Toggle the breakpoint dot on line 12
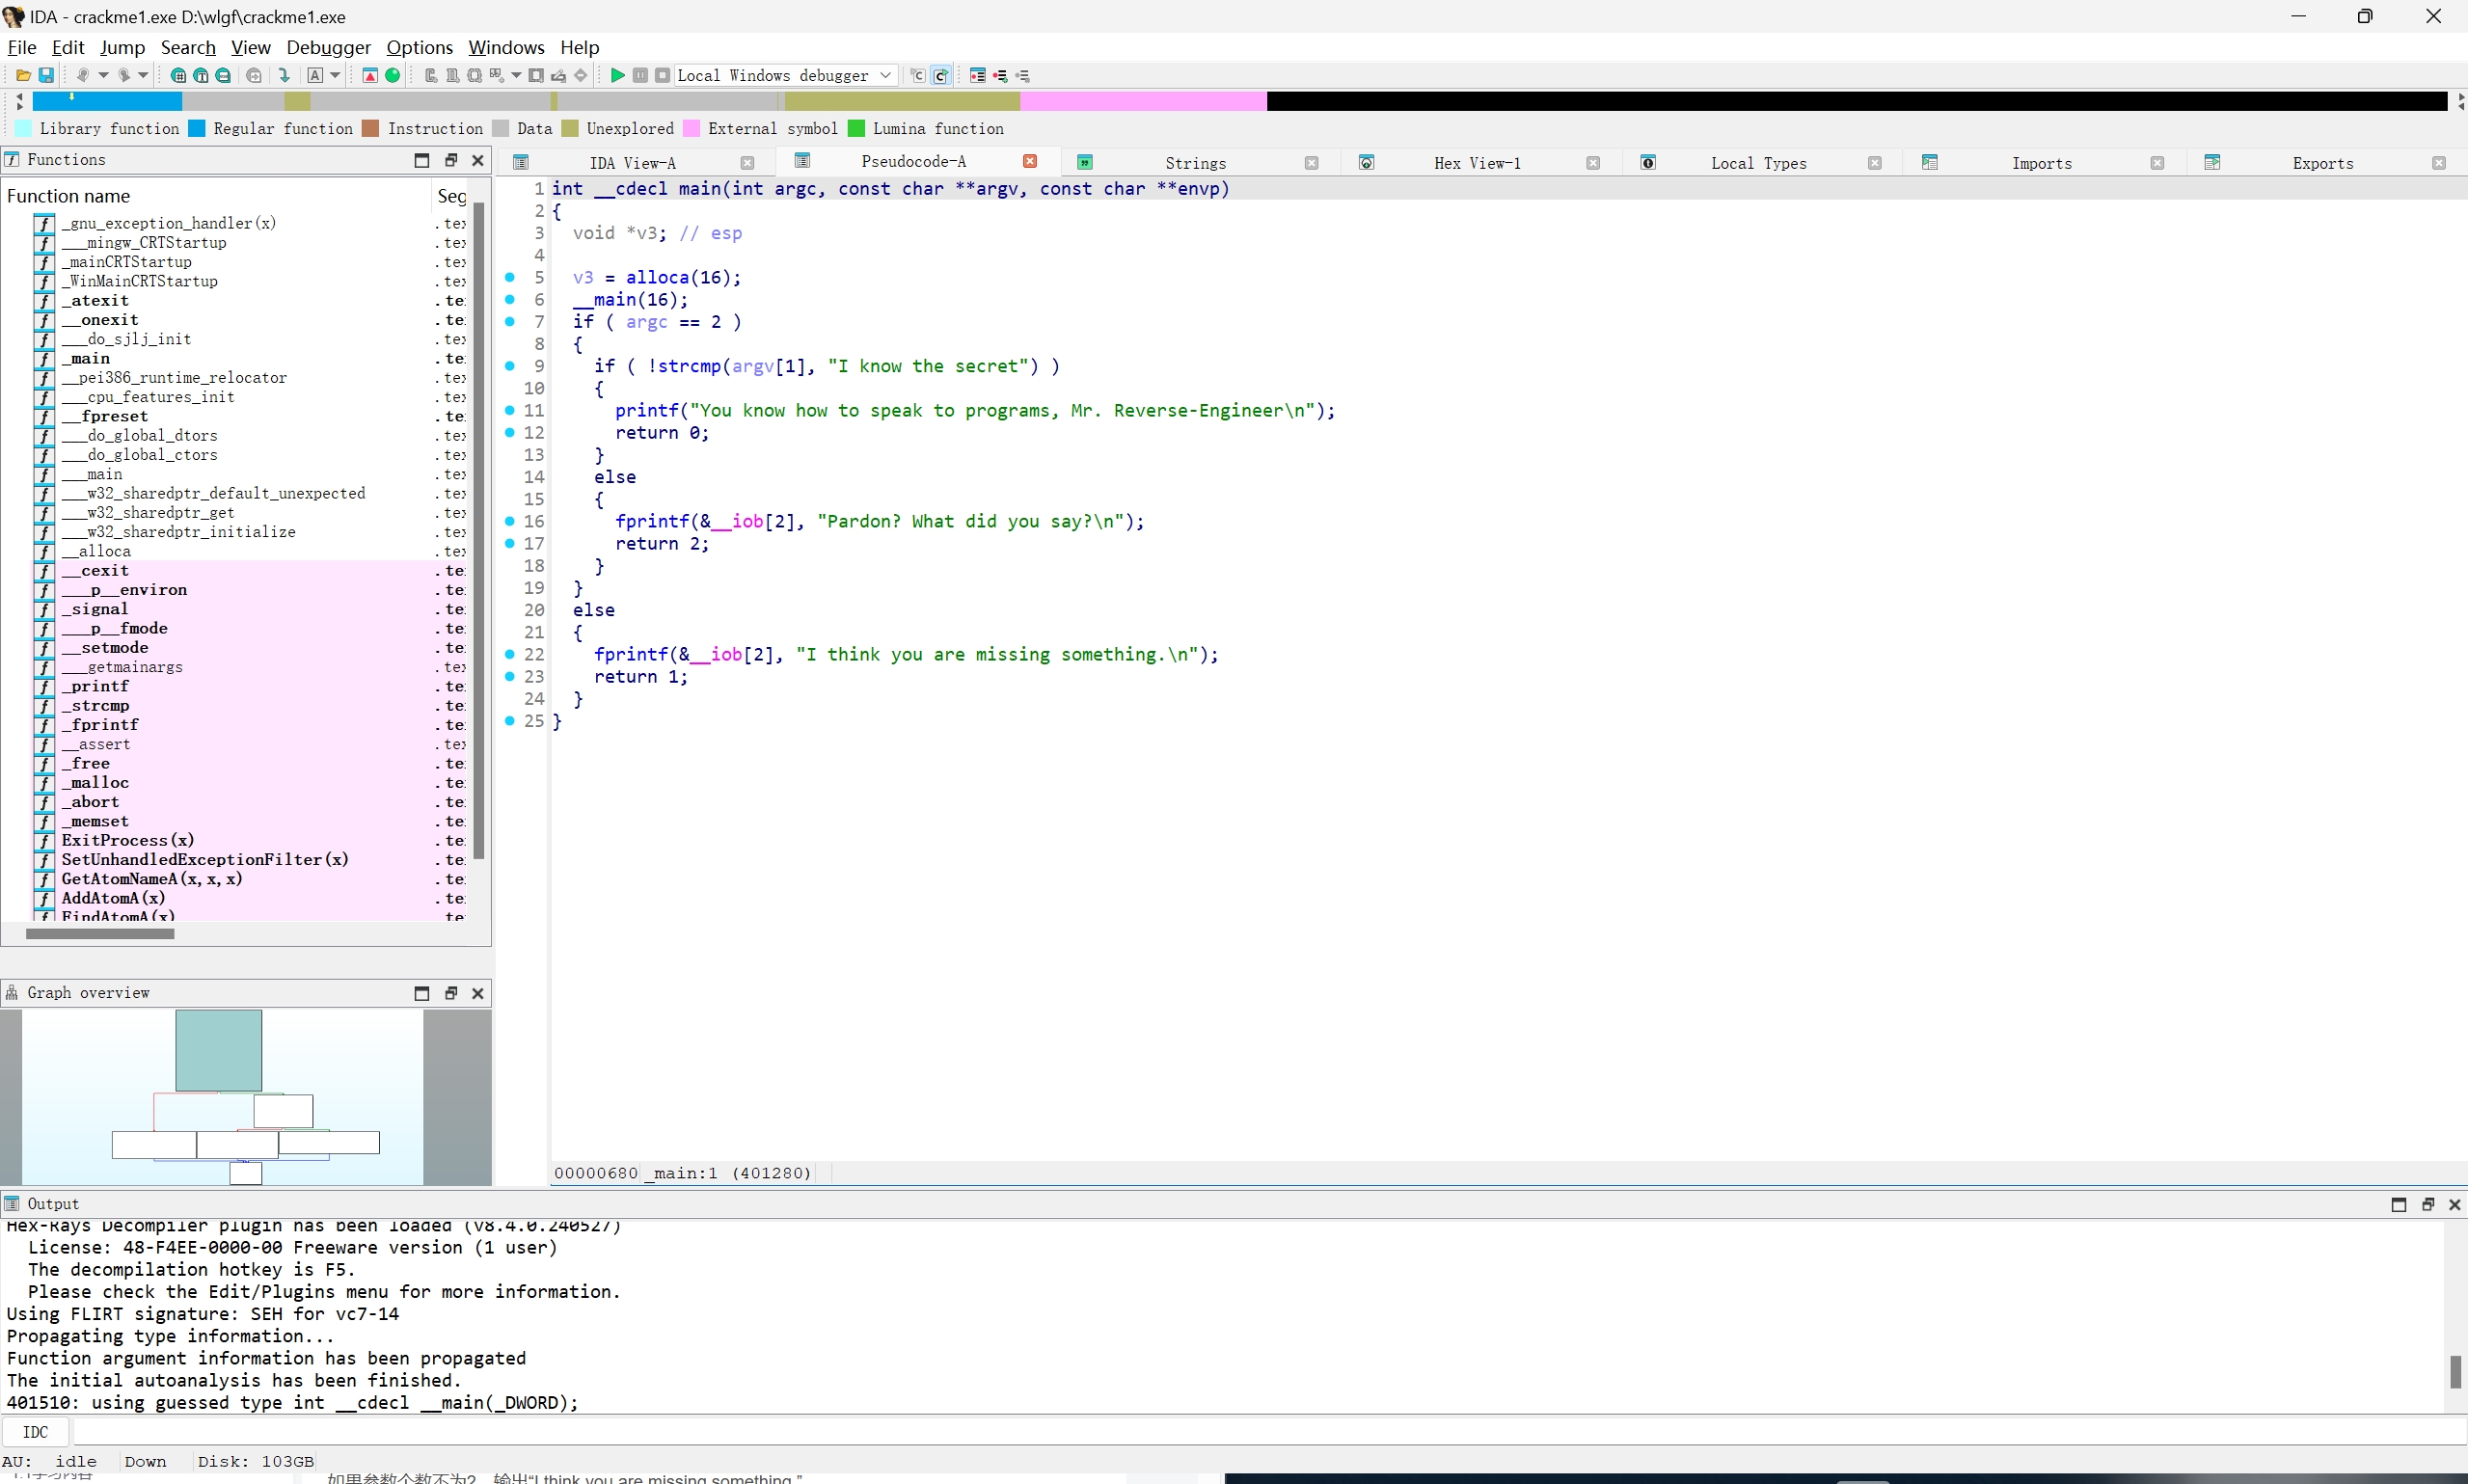 click(510, 432)
